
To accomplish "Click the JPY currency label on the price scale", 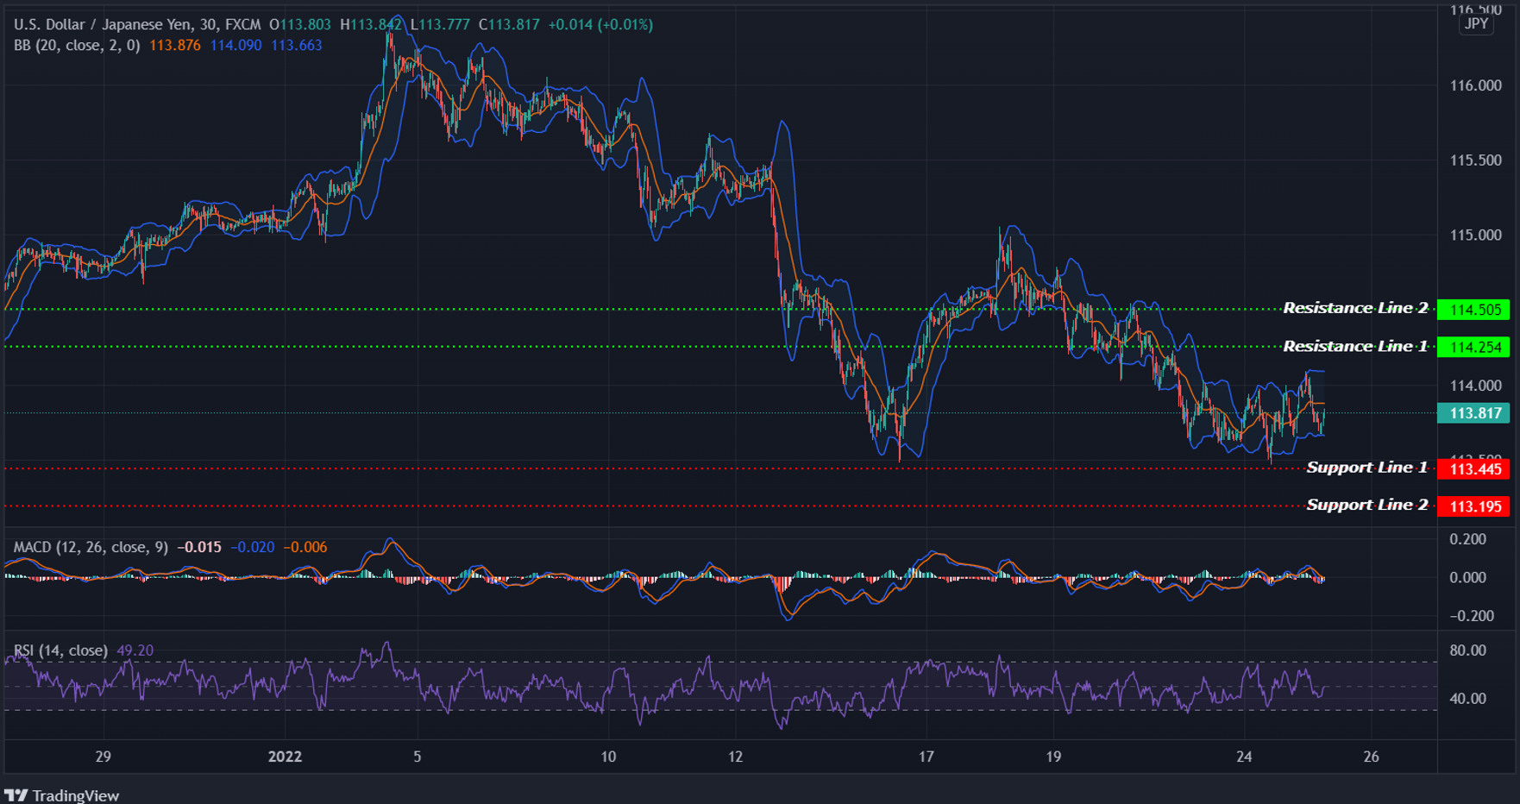I will click(x=1475, y=24).
